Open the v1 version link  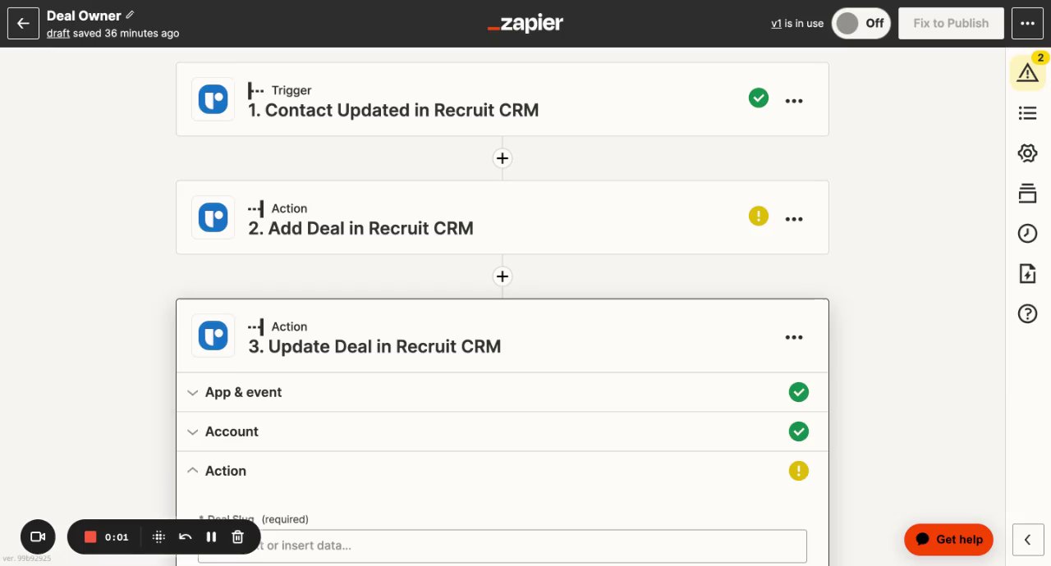[x=776, y=24]
